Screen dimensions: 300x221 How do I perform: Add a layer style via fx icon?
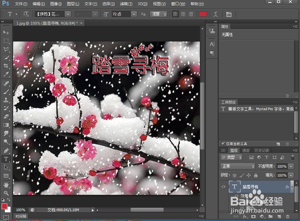pyautogui.click(x=245, y=216)
